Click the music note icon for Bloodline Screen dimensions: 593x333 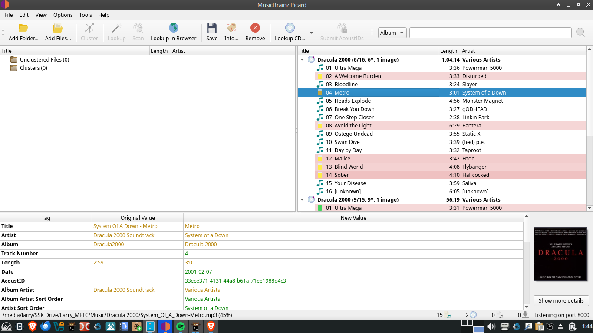(x=320, y=85)
